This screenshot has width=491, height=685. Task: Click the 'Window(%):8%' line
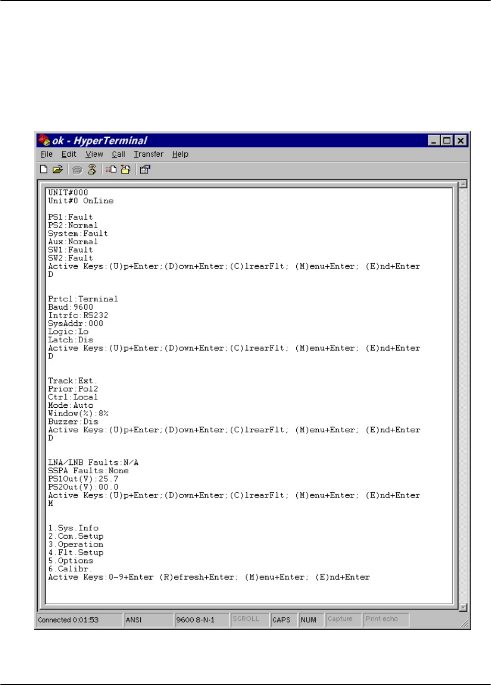click(x=78, y=414)
